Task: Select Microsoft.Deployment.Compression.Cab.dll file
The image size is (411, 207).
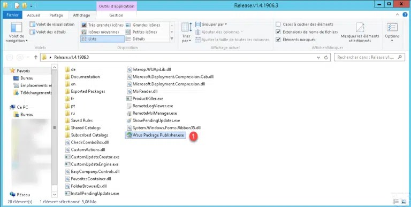Action: point(170,77)
